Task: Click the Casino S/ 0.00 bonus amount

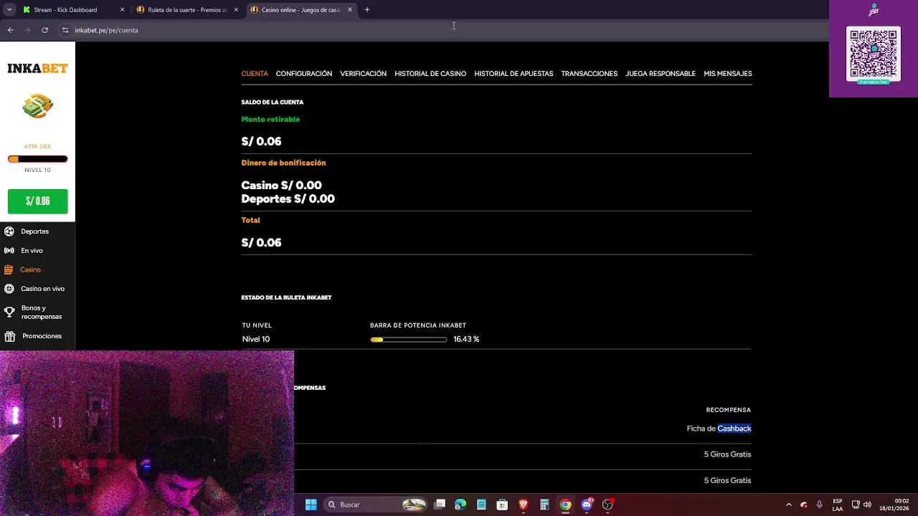Action: pos(281,186)
